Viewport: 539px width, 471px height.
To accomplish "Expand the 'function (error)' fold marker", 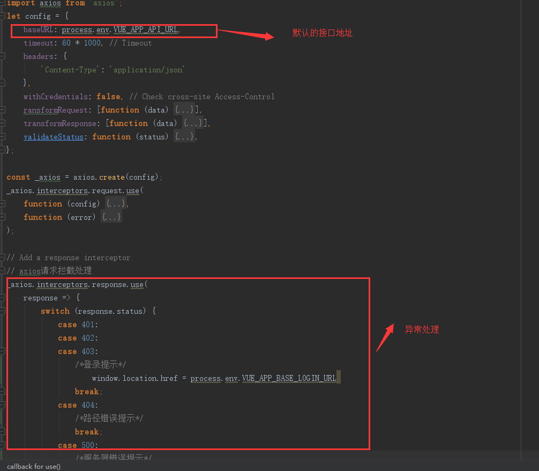I will pos(2,217).
